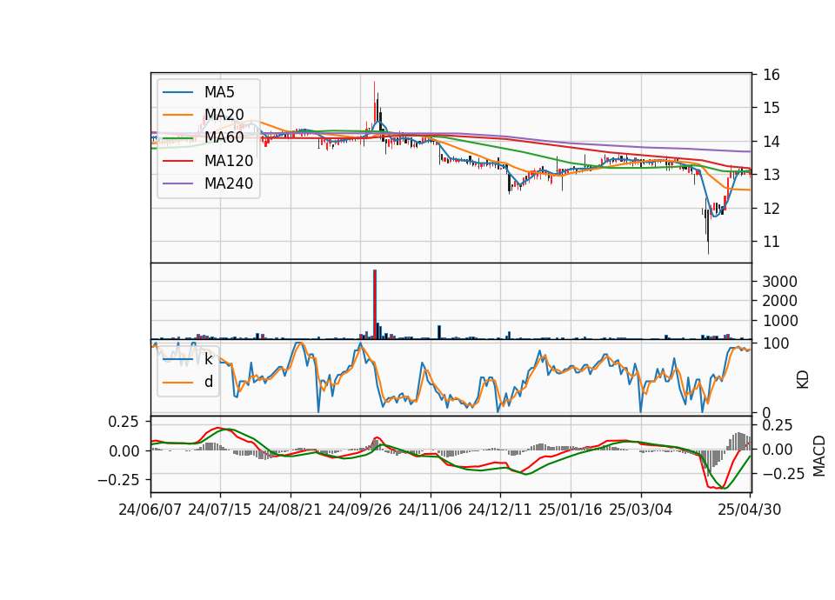The height and width of the screenshot is (600, 835).
Task: Click the 24/12/11 date label
Action: tap(500, 510)
